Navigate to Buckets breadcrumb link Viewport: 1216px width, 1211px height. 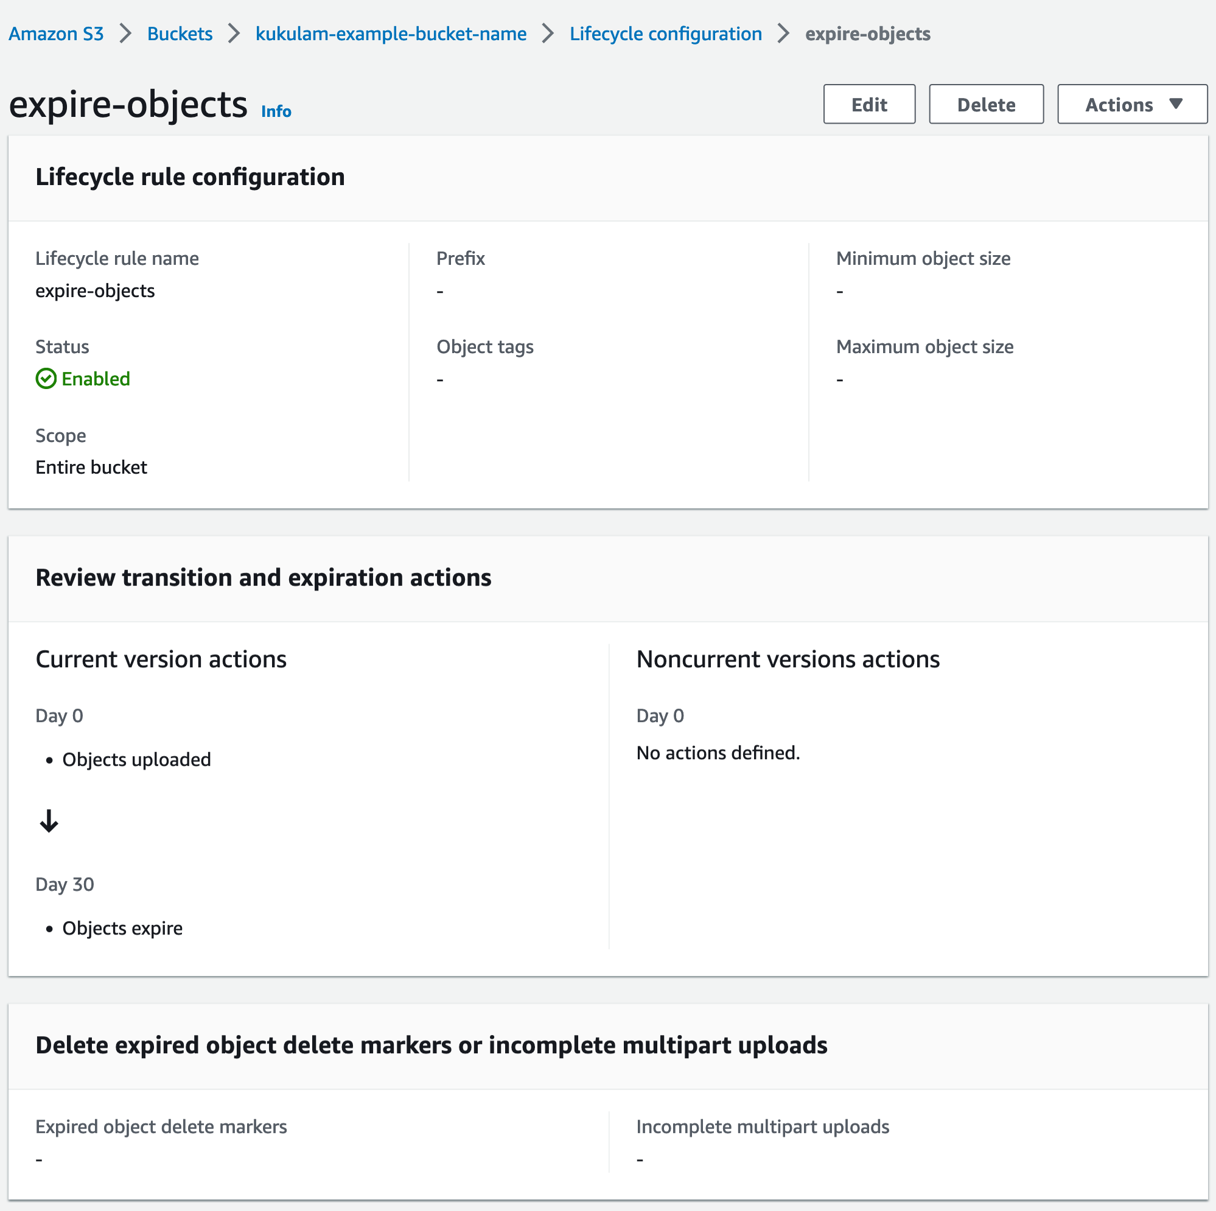click(x=180, y=33)
